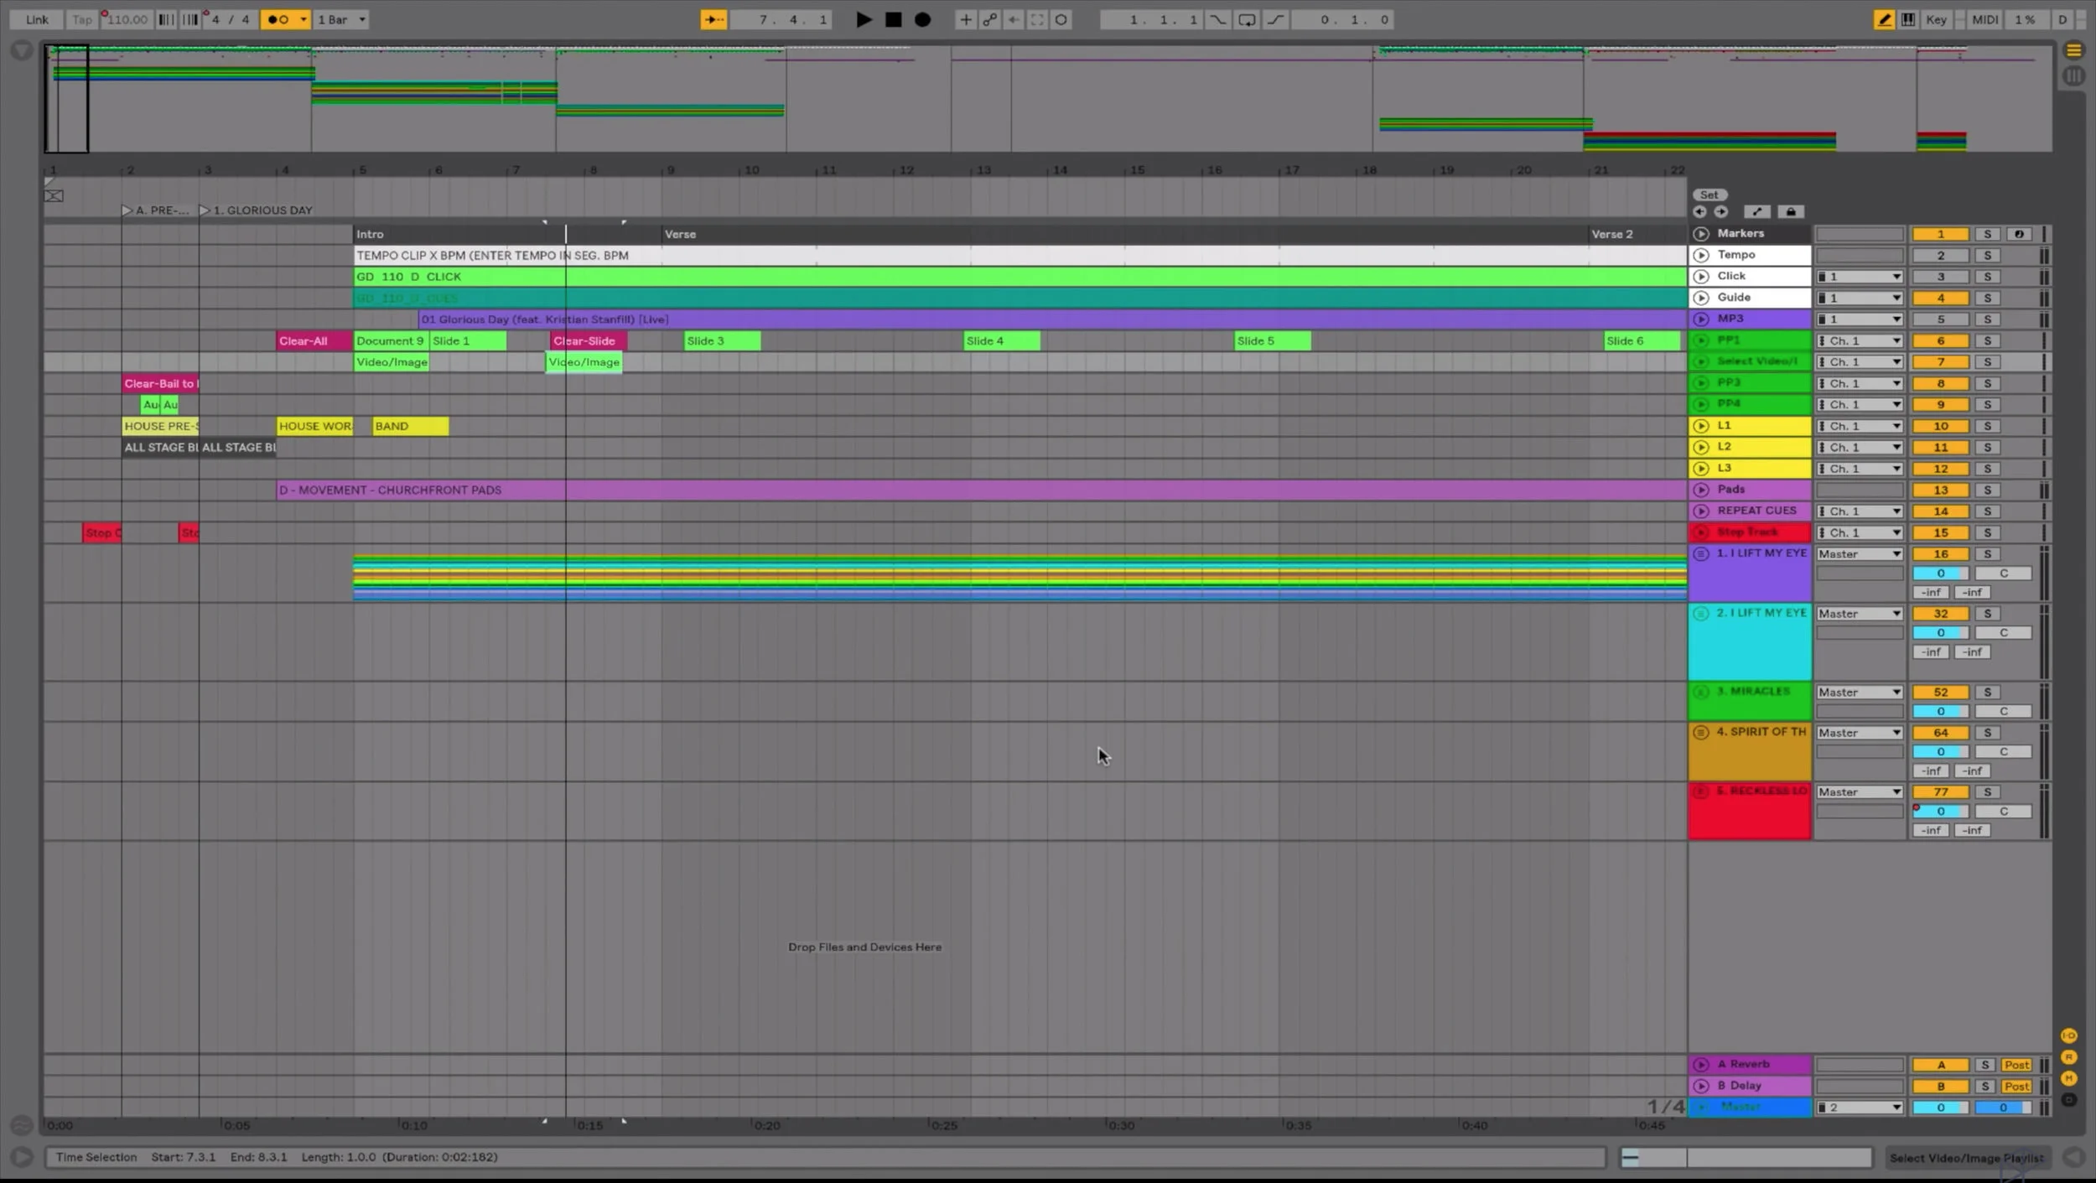2096x1183 pixels.
Task: Toggle computer MIDI keyboard icon
Action: (1907, 19)
